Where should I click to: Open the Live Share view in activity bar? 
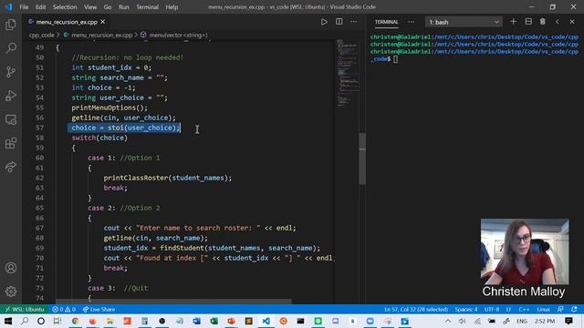[11, 167]
